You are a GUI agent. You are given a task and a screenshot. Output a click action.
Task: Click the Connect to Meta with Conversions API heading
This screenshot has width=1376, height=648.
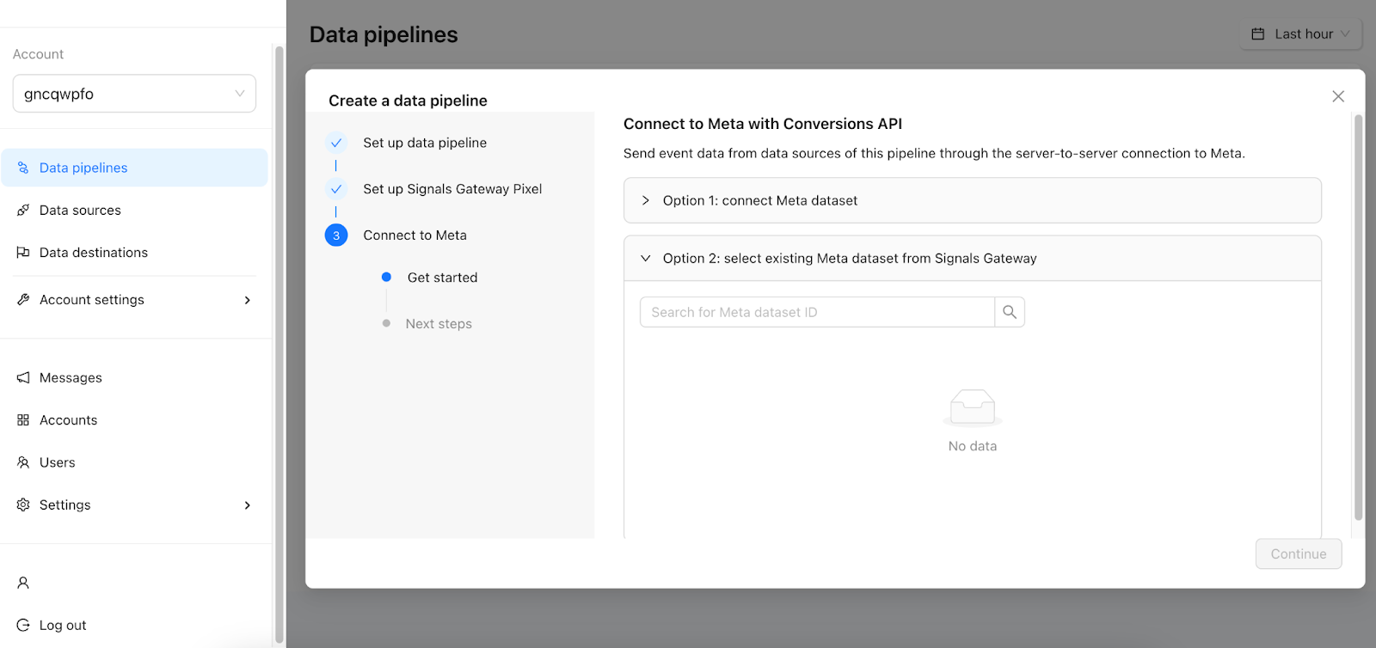pos(763,124)
